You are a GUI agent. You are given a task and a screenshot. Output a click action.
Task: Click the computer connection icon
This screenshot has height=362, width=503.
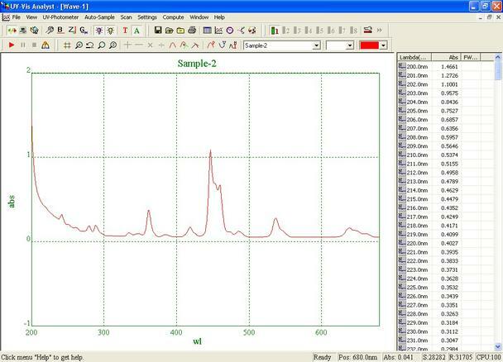coord(23,31)
